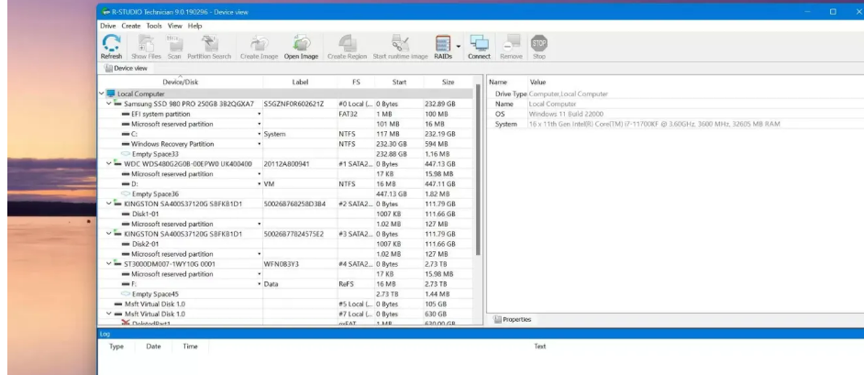Collapse the ST3000DM007 disk tree node

[x=109, y=261]
